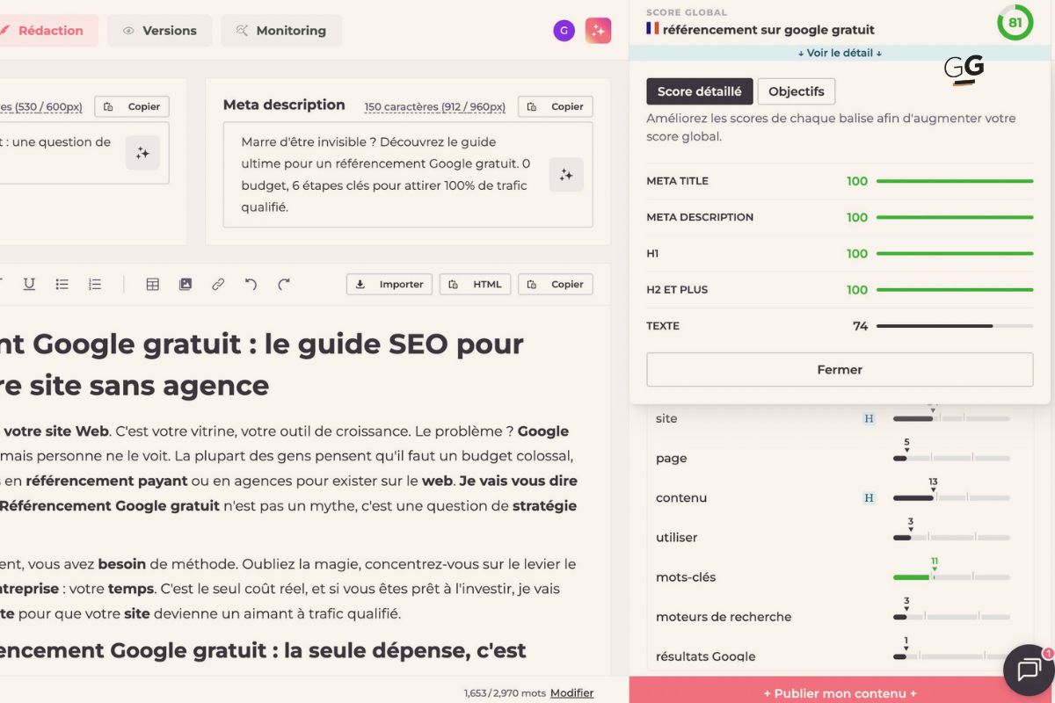Redo the last undone change
The height and width of the screenshot is (703, 1055).
[283, 284]
